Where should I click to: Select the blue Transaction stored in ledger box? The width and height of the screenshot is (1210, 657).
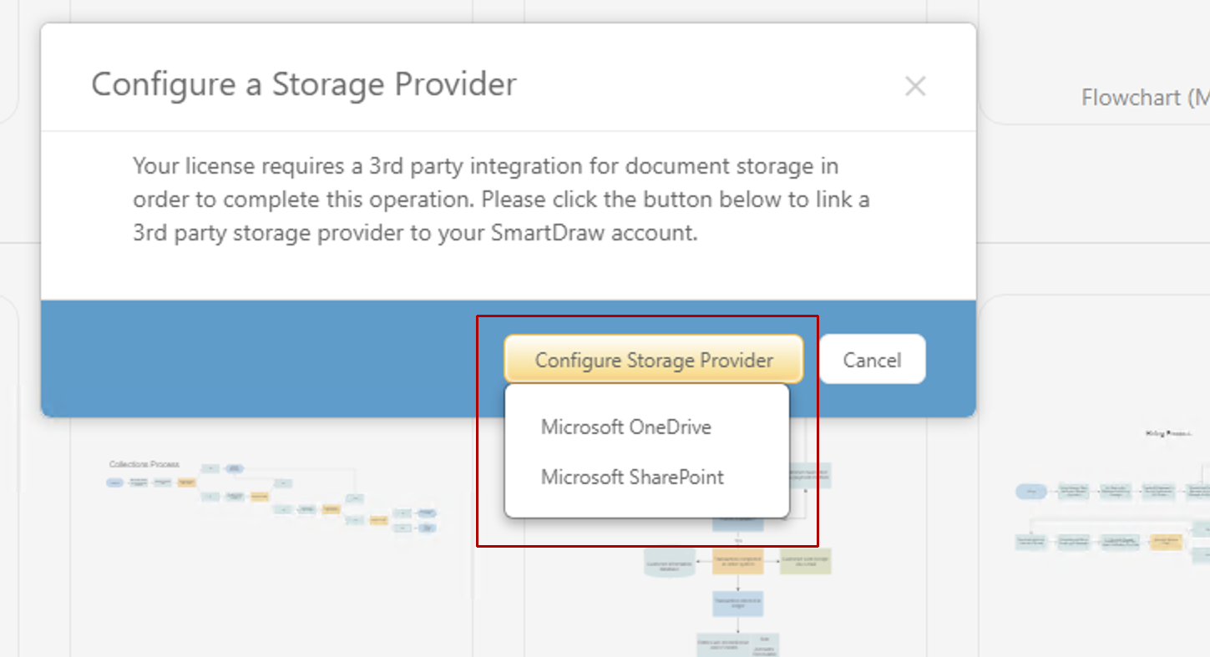click(x=738, y=604)
